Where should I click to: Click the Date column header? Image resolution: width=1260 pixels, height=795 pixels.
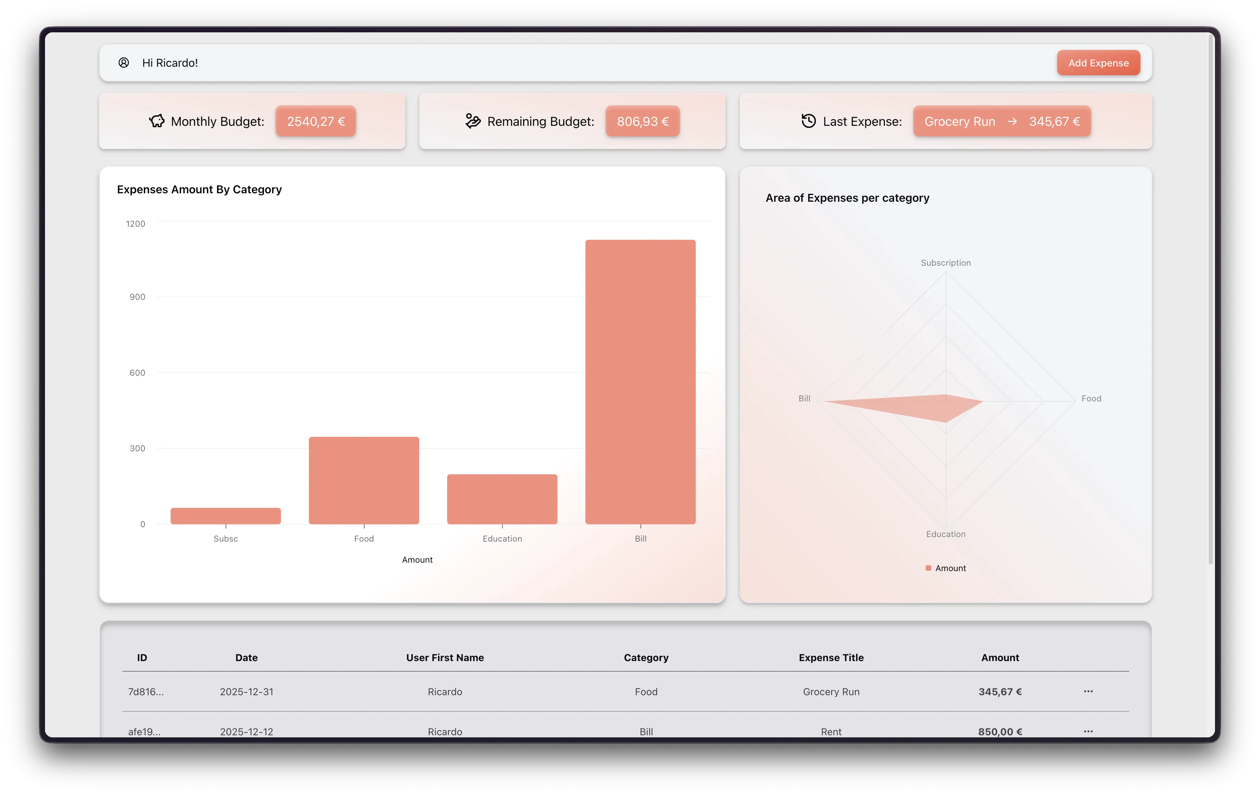coord(246,658)
